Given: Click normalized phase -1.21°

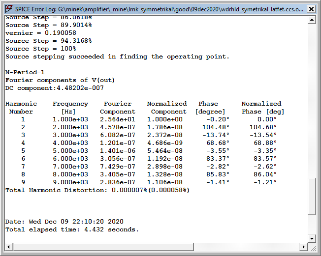Looking at the screenshot, I should click(265, 182).
